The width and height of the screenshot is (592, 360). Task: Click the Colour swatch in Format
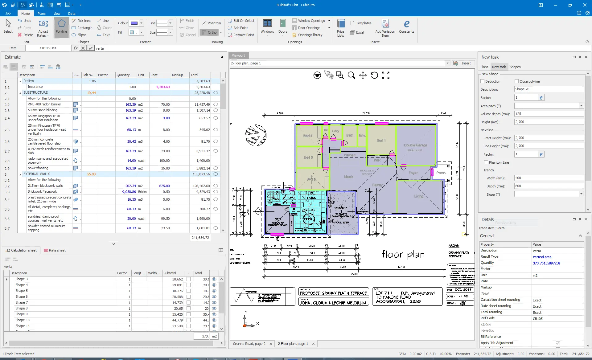(x=134, y=23)
